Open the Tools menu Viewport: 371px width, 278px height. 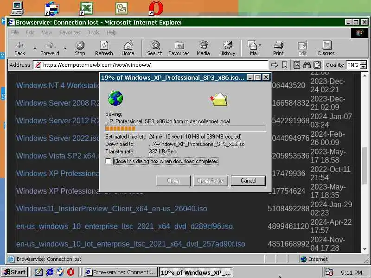coord(94,32)
